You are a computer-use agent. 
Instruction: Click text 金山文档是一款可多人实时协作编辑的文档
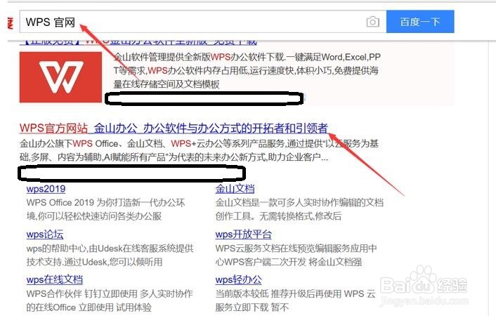click(x=299, y=202)
